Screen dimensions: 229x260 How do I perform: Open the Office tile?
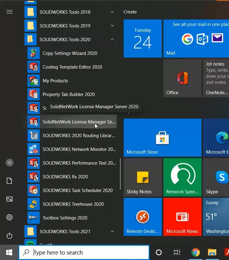182,78
